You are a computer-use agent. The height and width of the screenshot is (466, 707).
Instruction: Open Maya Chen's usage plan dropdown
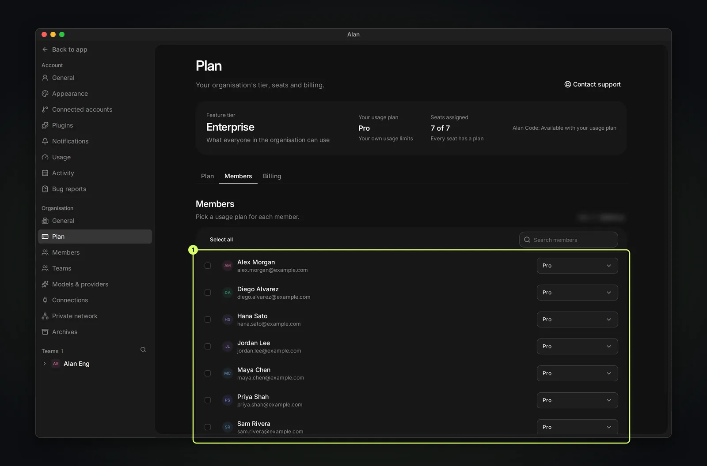577,373
